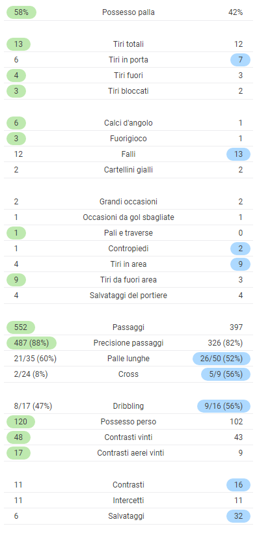
Task: Click the blue 7 shots-on-target badge
Action: 240,60
